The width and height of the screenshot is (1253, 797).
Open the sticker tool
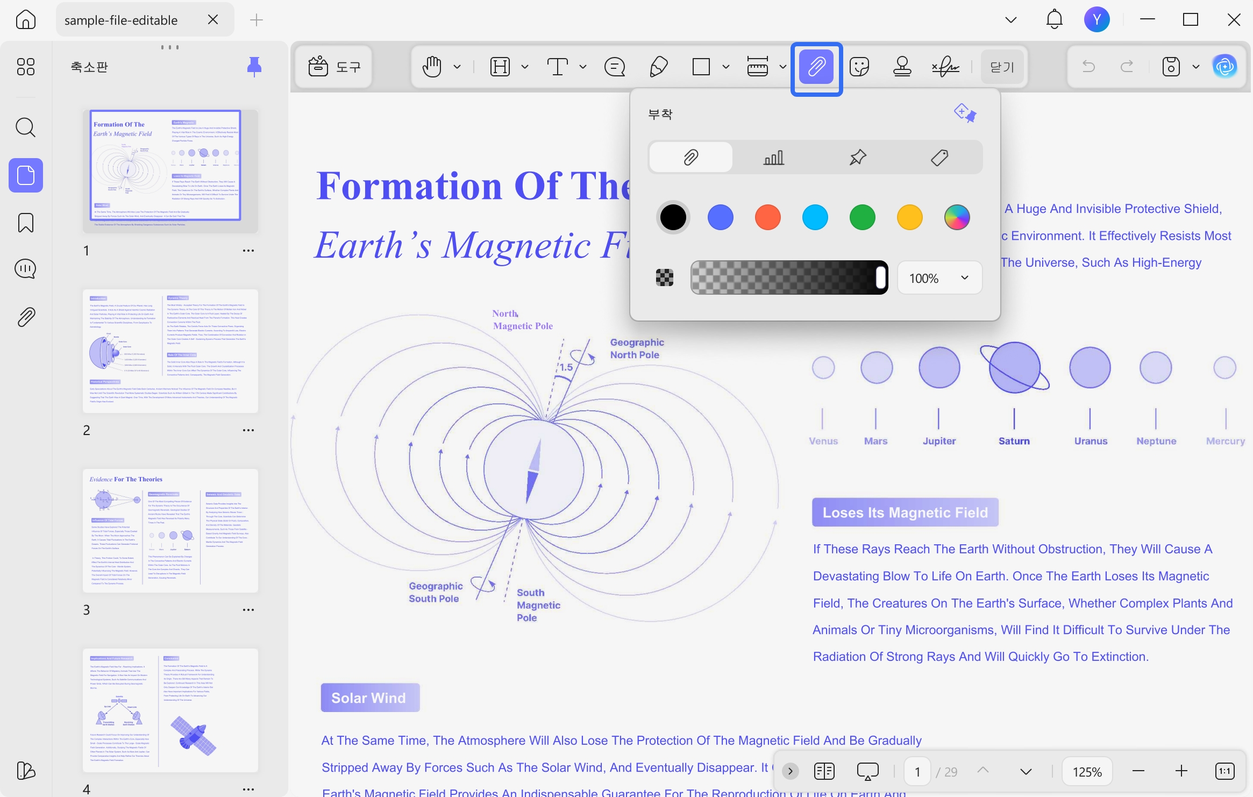[859, 67]
